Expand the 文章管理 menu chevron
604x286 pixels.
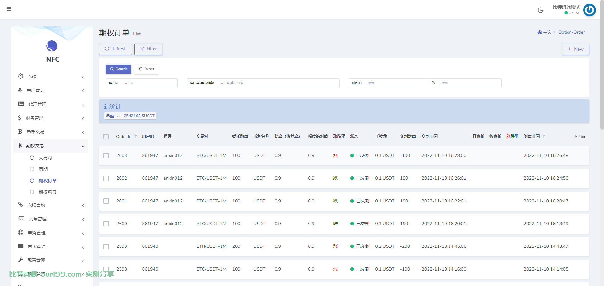click(83, 219)
